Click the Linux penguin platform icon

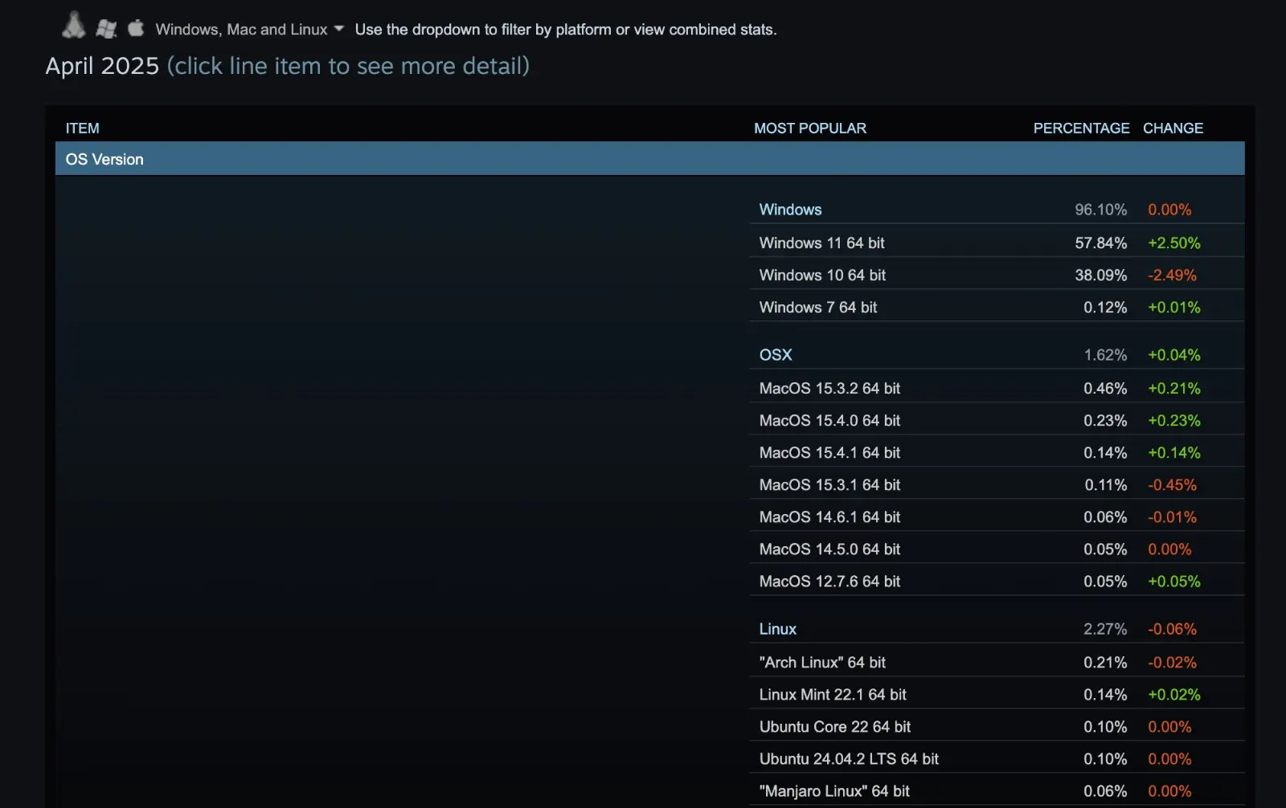coord(73,26)
